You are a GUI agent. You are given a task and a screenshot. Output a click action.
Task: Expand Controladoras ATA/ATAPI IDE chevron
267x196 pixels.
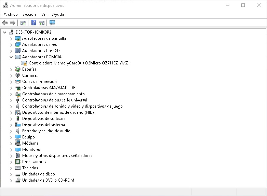coord(11,88)
